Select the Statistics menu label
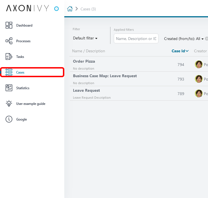 click(23, 88)
